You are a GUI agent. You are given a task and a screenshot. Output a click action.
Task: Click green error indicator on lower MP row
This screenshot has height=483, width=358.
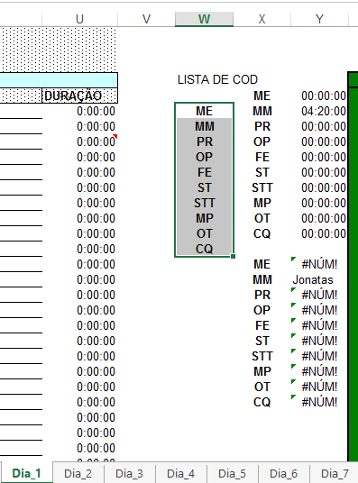(293, 366)
